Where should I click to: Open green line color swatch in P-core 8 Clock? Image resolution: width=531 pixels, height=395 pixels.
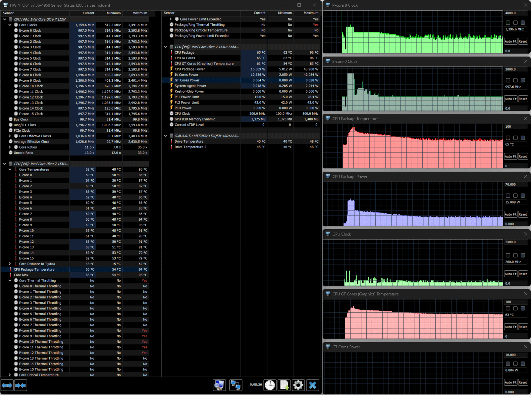click(508, 23)
